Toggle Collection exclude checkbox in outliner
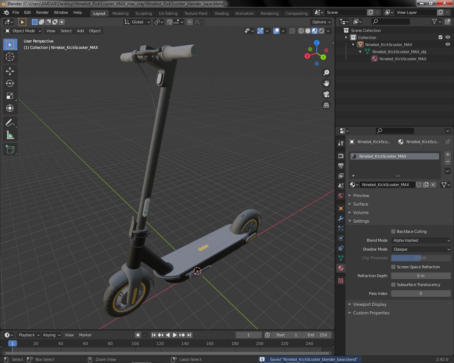Image resolution: width=454 pixels, height=363 pixels. [x=441, y=37]
